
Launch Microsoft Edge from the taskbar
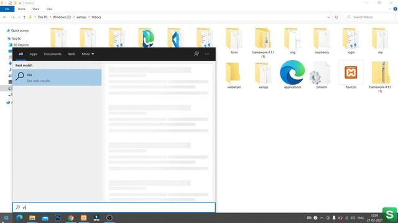(19, 217)
